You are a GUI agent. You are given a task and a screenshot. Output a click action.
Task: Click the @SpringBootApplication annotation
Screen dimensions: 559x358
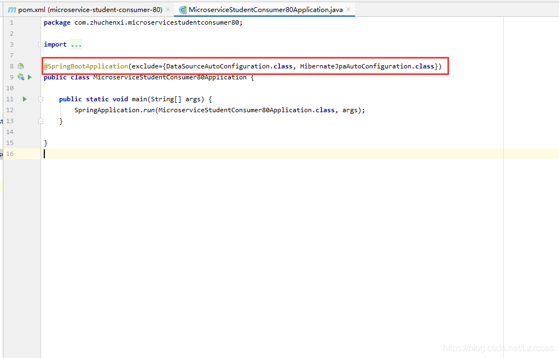85,66
